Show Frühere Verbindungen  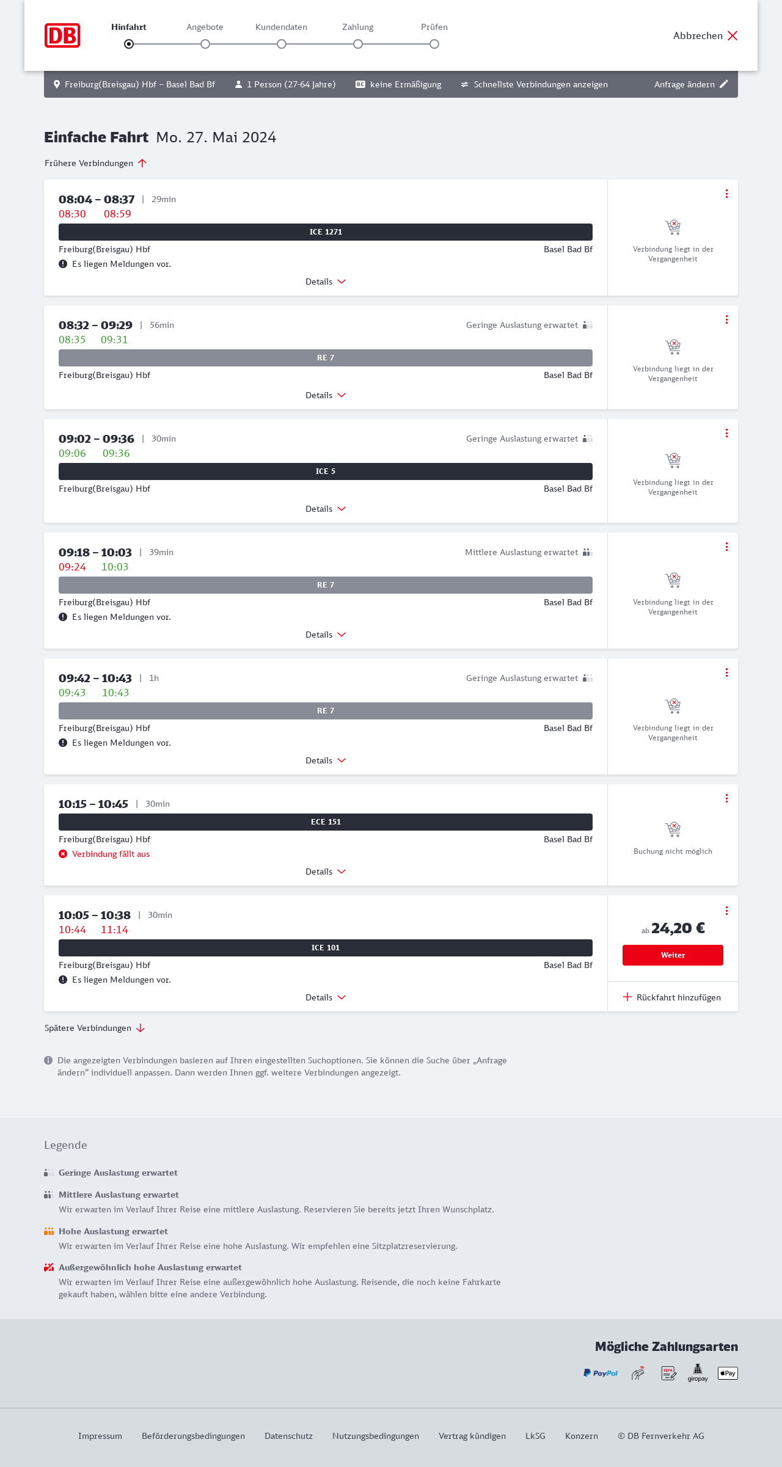click(96, 163)
